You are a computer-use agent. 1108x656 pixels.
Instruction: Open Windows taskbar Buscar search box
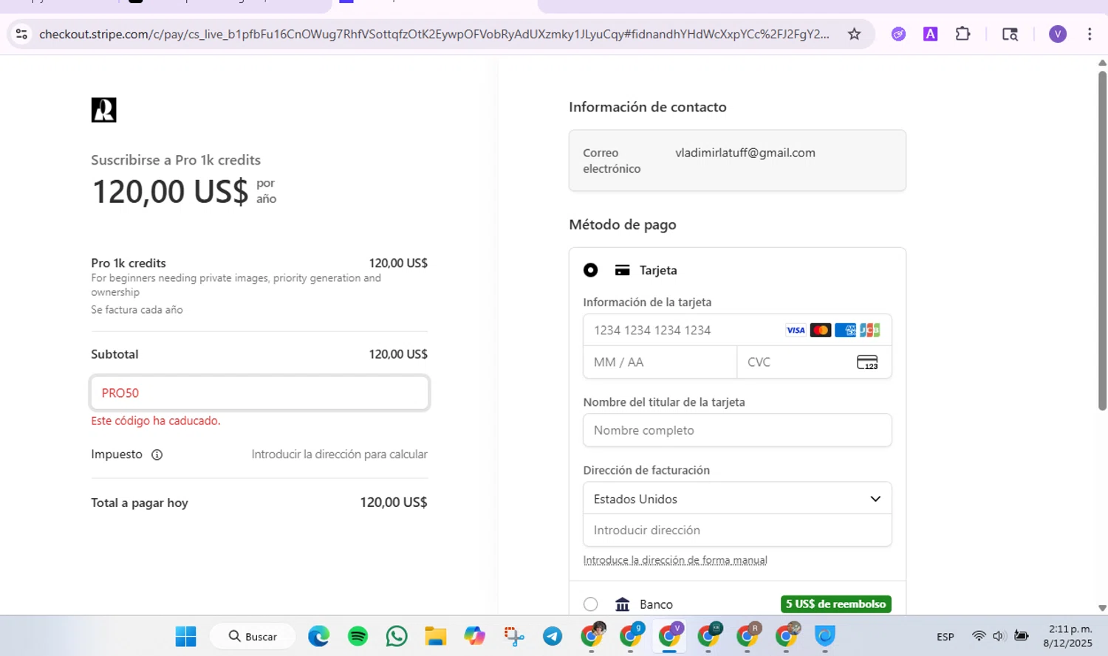(x=253, y=636)
